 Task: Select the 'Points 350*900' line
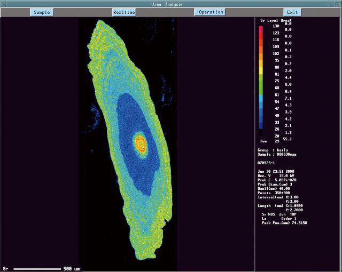[274, 193]
